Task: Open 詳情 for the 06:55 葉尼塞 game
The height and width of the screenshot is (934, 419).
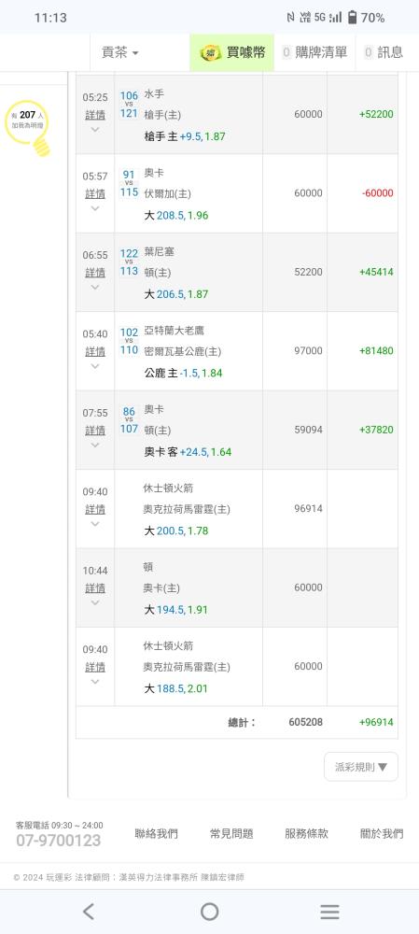Action: pos(95,272)
